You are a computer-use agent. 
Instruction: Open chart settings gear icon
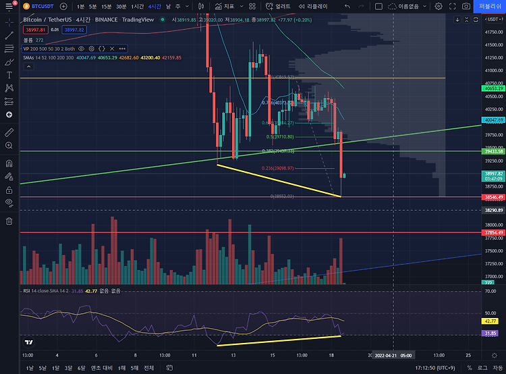(x=439, y=6)
